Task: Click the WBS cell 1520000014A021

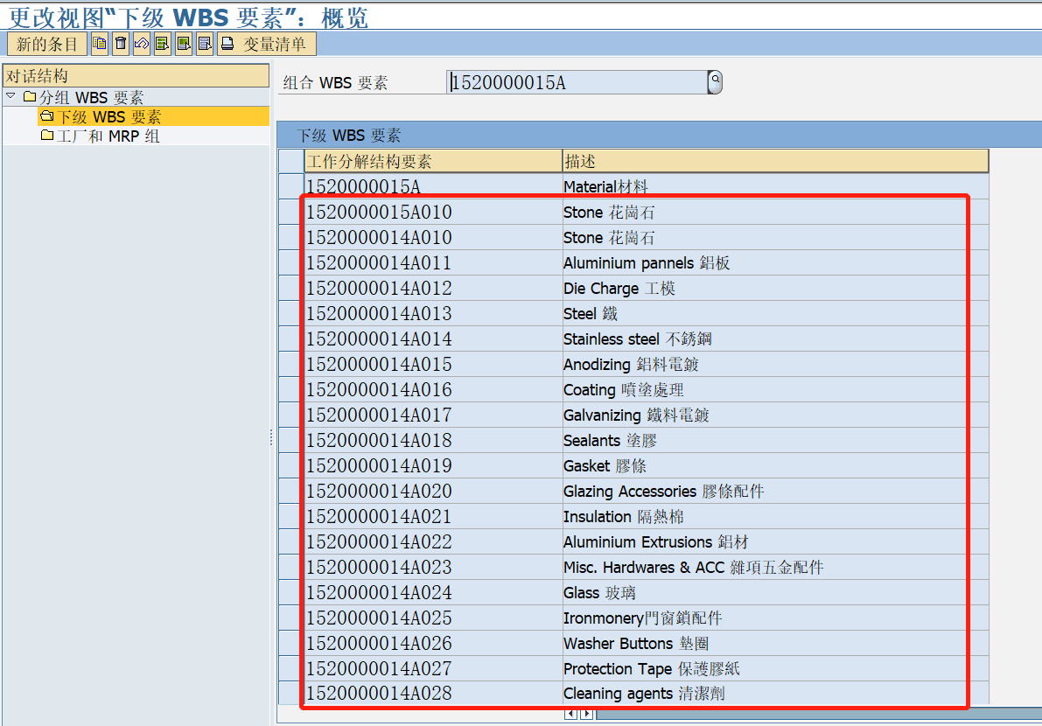Action: [433, 516]
